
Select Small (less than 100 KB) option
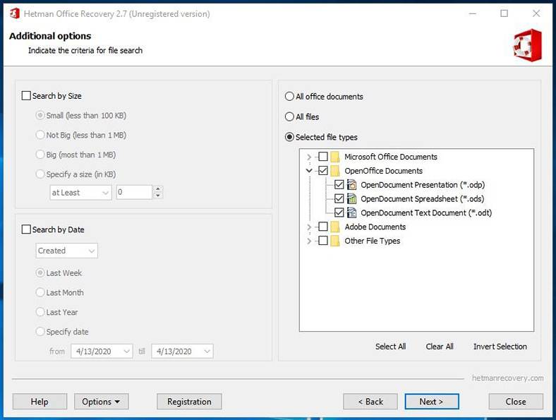[40, 115]
